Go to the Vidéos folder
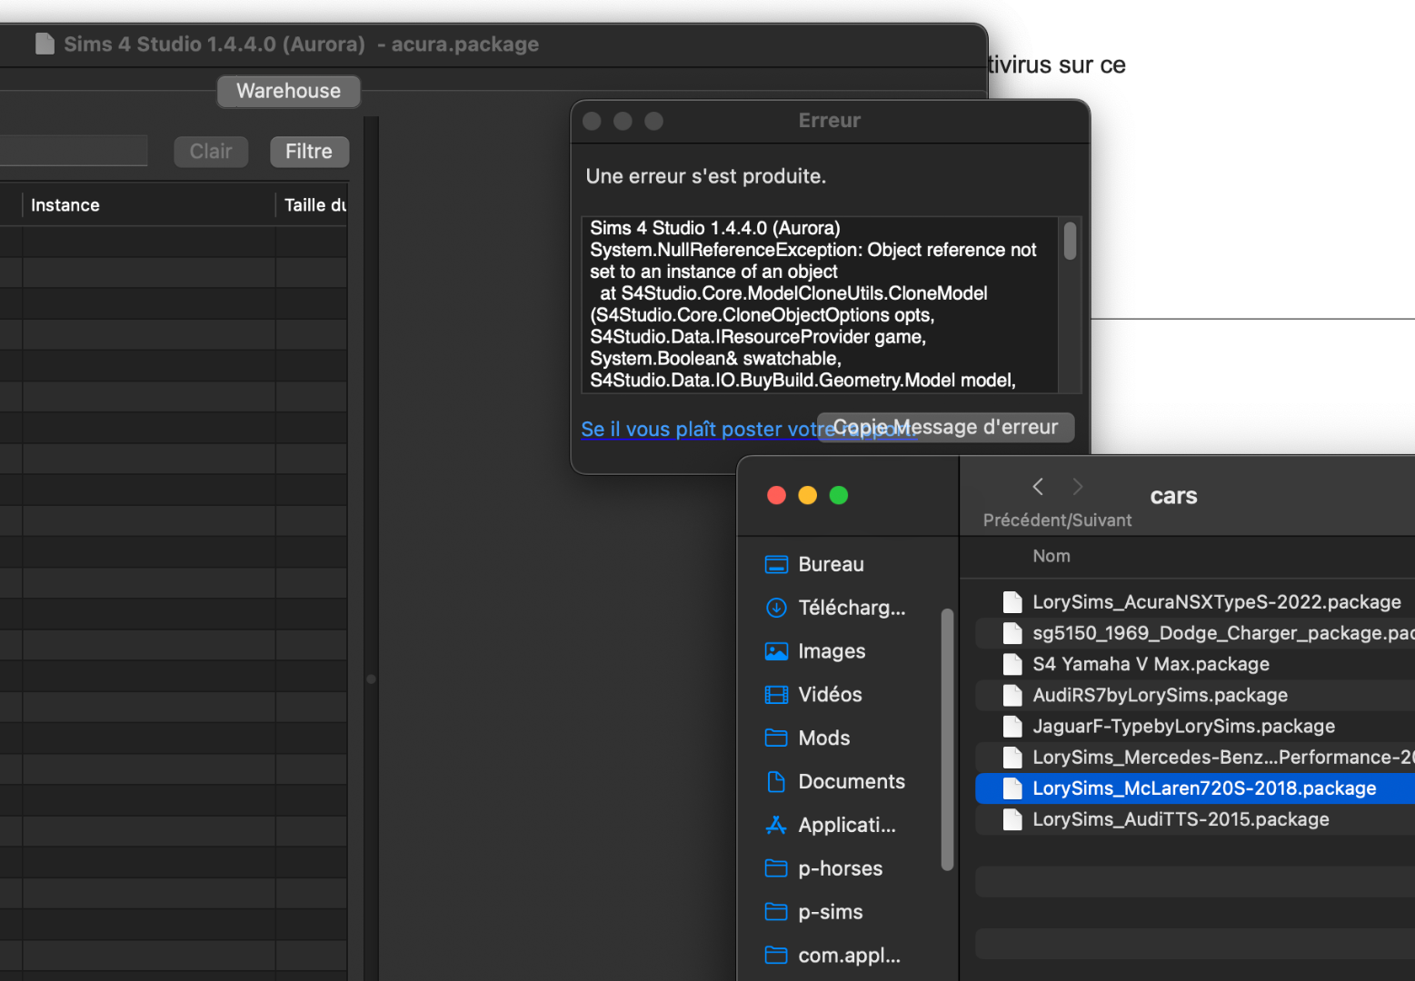This screenshot has height=981, width=1415. click(x=828, y=695)
